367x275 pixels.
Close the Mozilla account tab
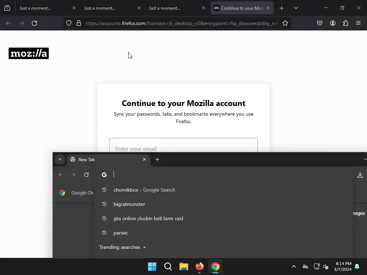click(x=268, y=8)
